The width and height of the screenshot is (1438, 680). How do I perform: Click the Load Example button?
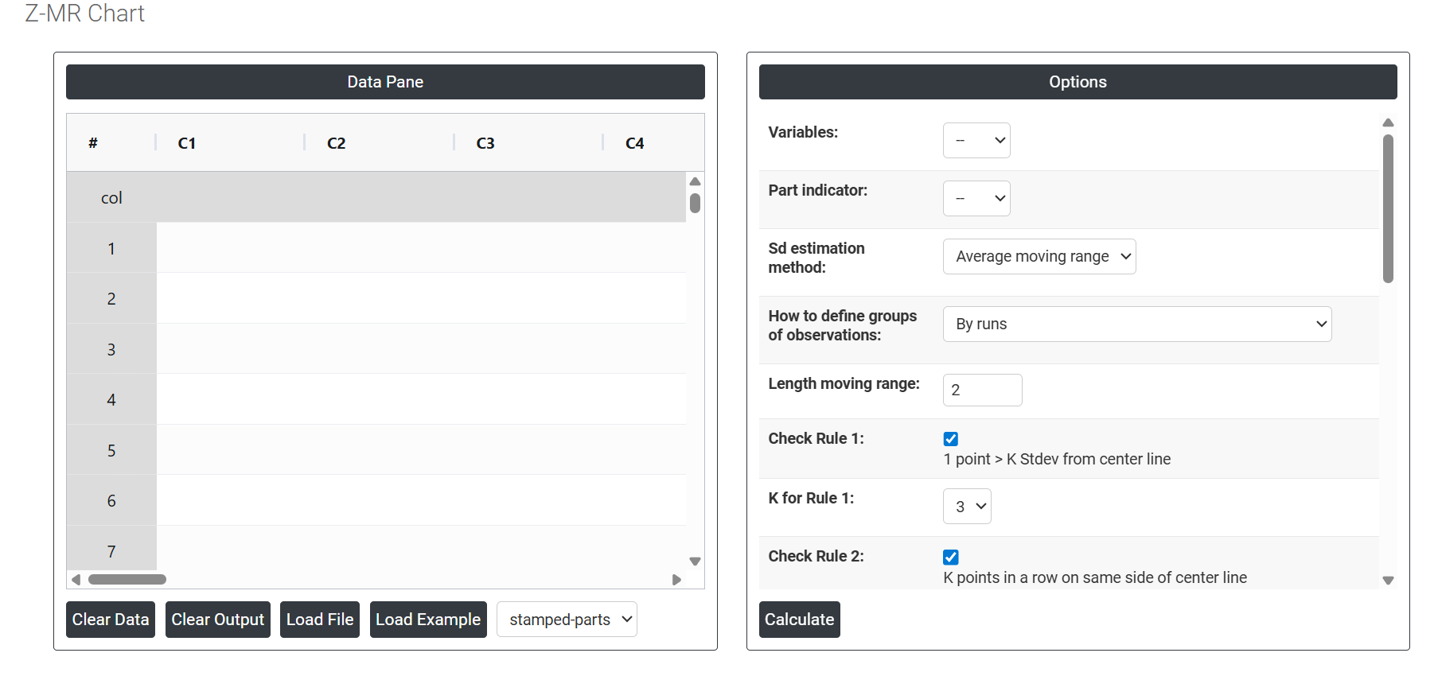428,620
